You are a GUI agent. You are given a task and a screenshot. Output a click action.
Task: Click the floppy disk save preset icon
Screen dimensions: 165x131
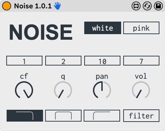[158, 6]
